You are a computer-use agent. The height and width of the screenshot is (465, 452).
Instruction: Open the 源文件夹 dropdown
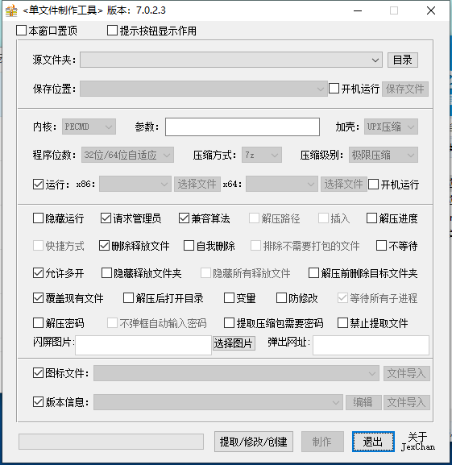(231, 60)
